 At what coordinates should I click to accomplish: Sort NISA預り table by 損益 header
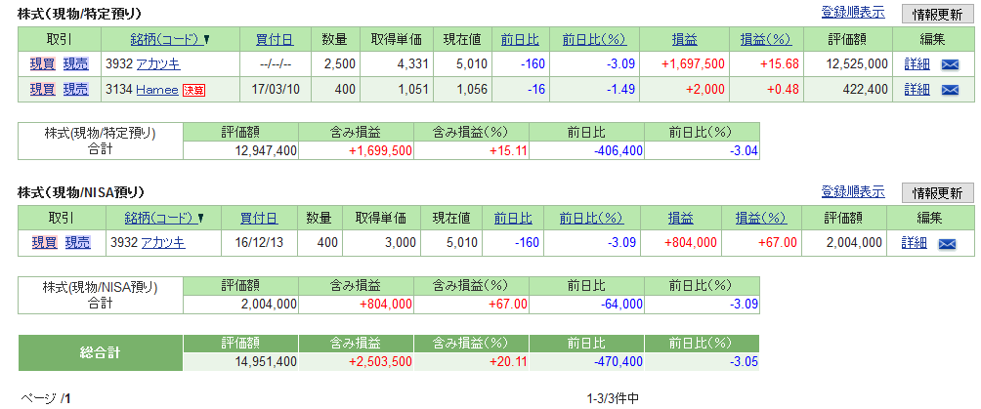tap(680, 219)
